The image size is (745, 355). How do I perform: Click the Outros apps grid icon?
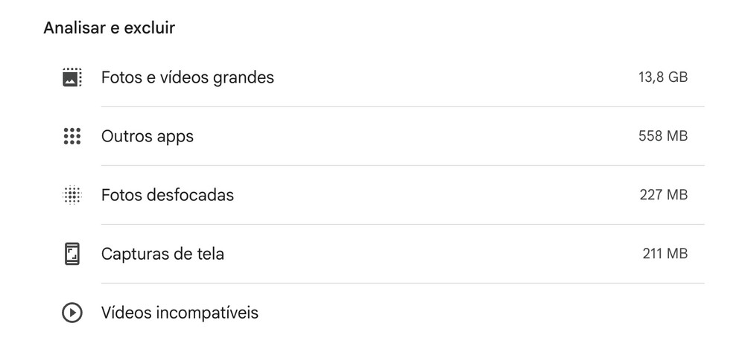pyautogui.click(x=72, y=136)
